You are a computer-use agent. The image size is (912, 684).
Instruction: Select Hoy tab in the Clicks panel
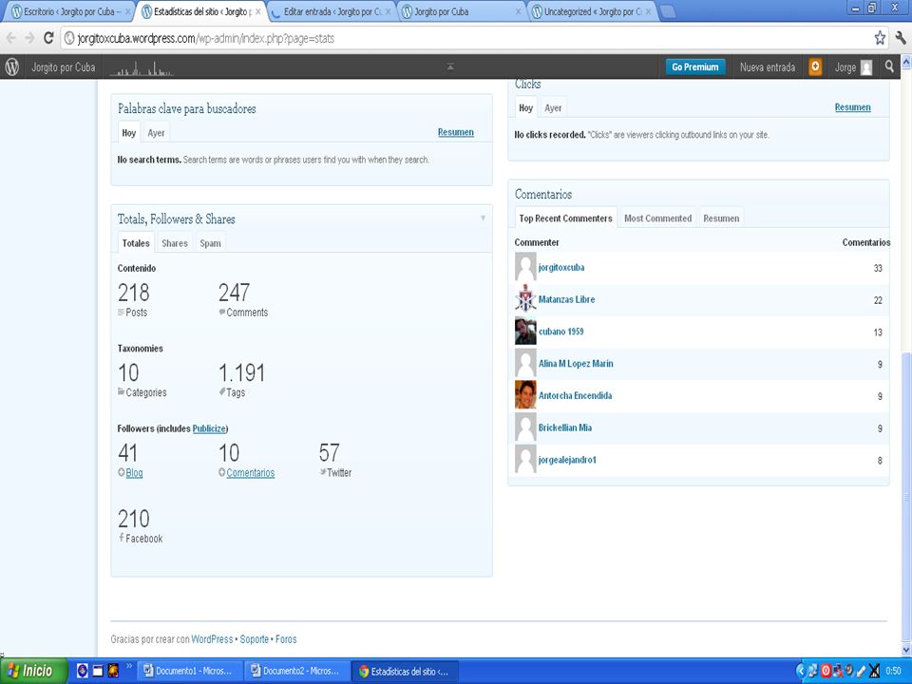click(525, 107)
